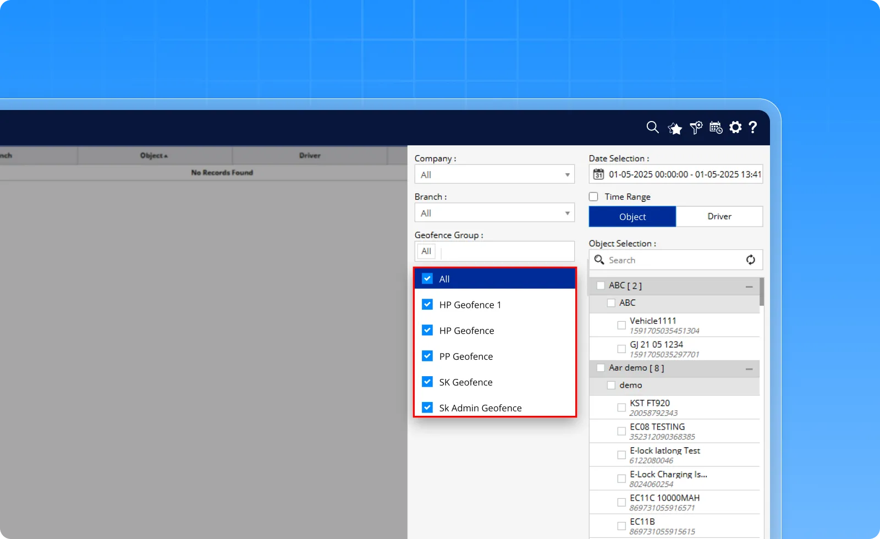Open settings gear icon

click(x=735, y=128)
